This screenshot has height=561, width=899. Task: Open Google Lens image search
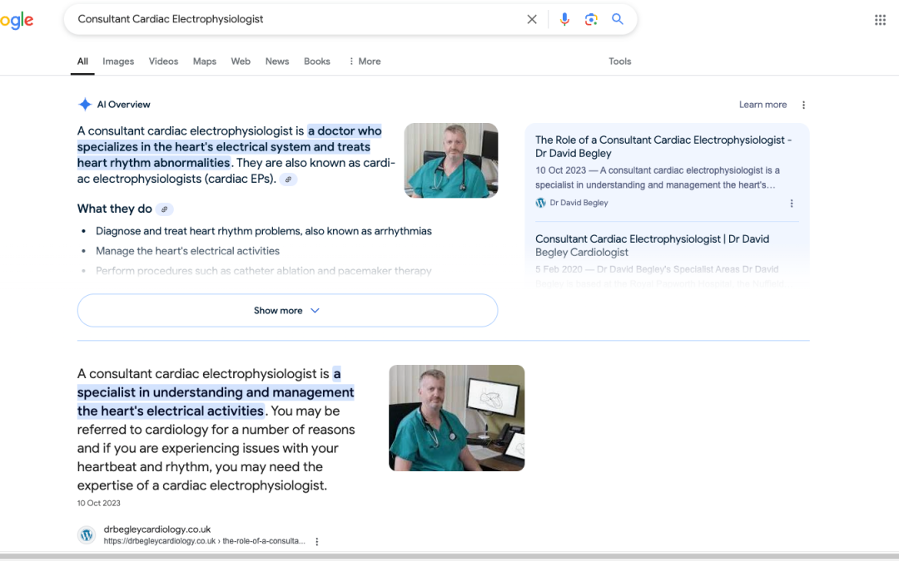(591, 19)
